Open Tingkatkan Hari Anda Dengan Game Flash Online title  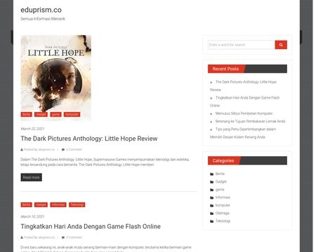tap(91, 227)
